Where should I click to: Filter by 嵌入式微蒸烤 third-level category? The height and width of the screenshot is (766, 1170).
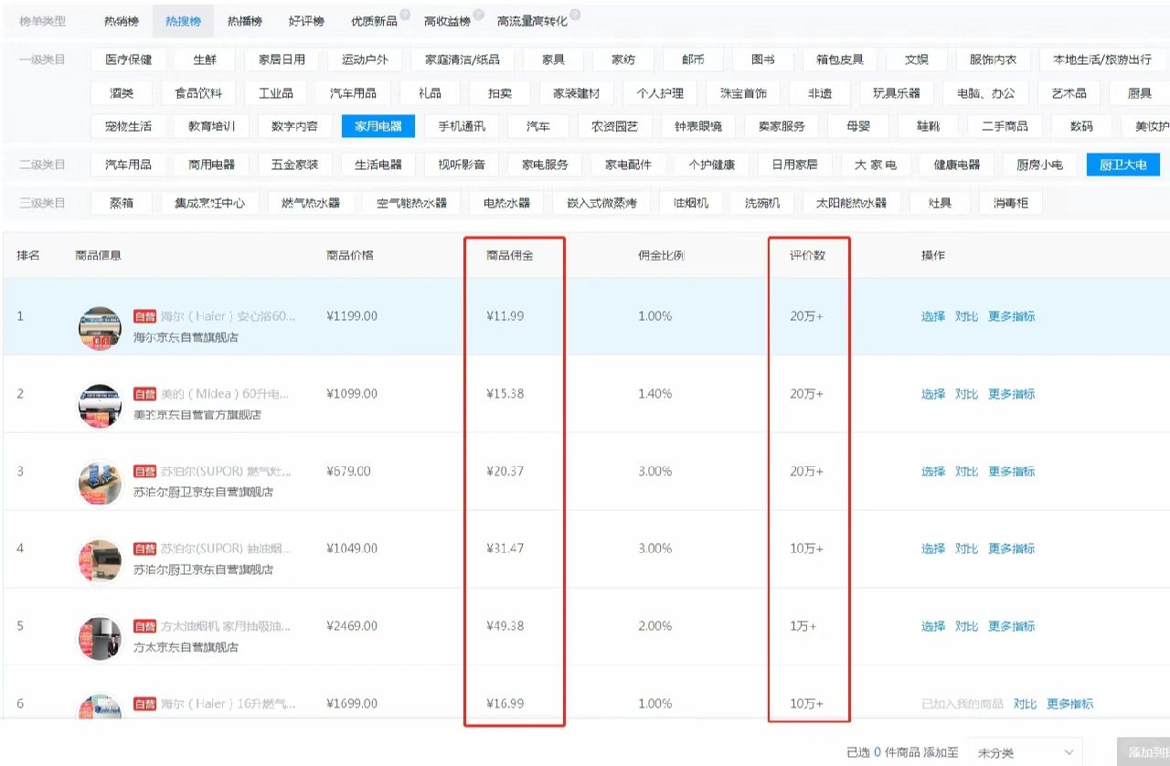click(601, 202)
